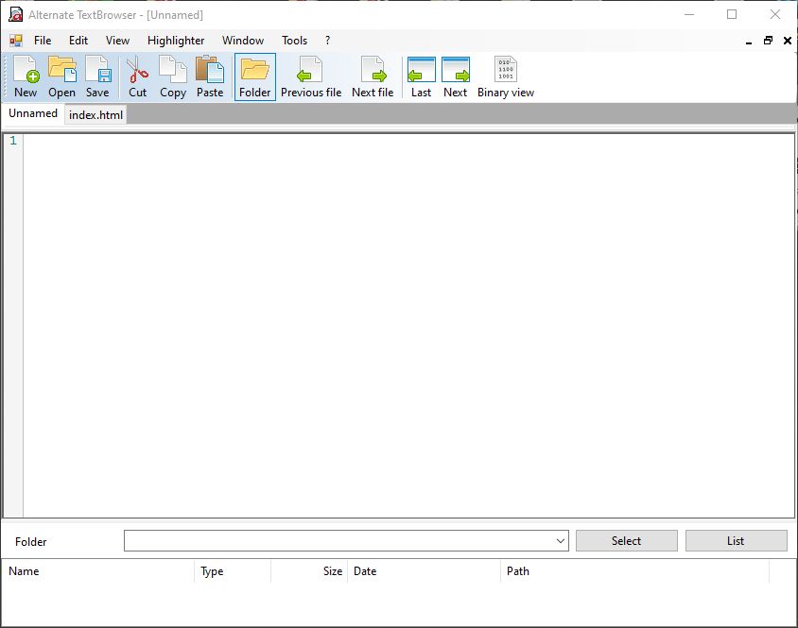Click inside the Folder path input field

click(340, 540)
